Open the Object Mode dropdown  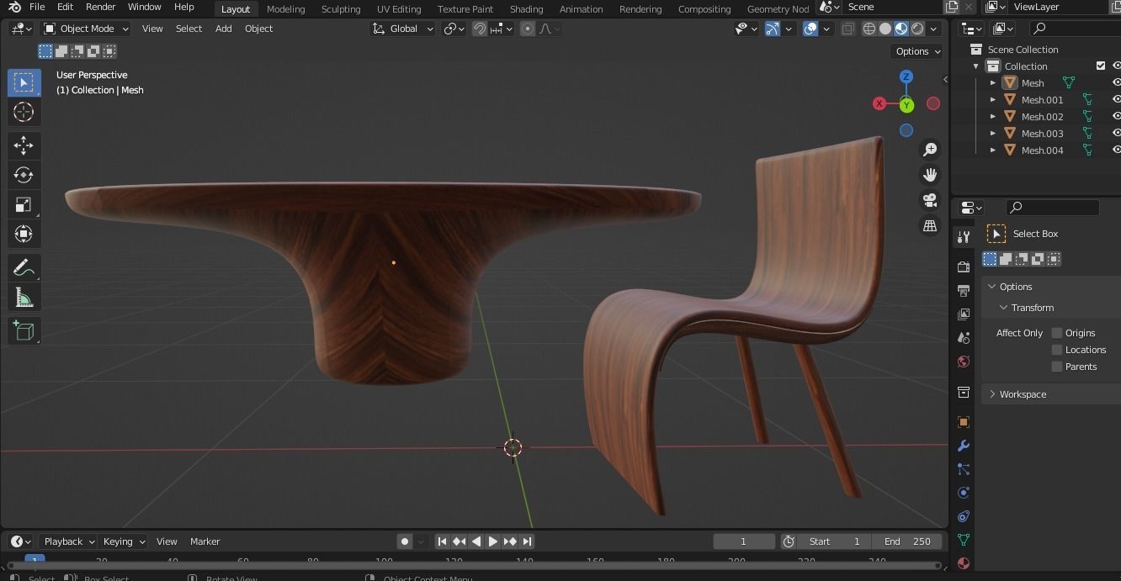[86, 29]
